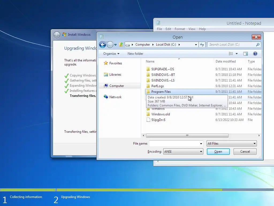Click the Program Files folder icon
The image size is (274, 206).
pyautogui.click(x=148, y=92)
